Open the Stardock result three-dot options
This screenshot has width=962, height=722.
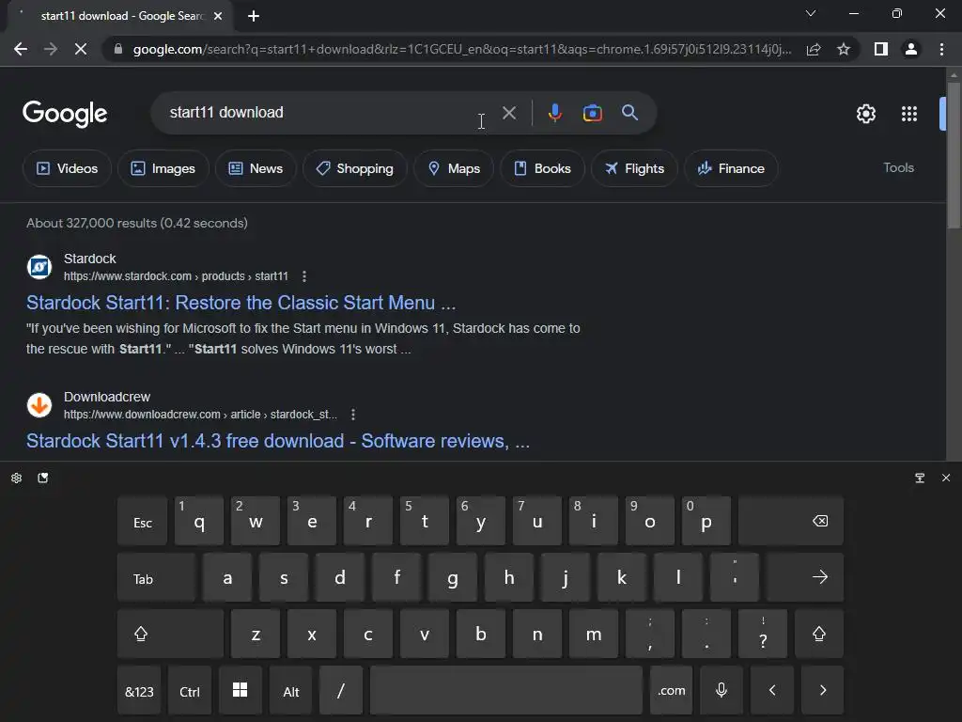coord(304,276)
